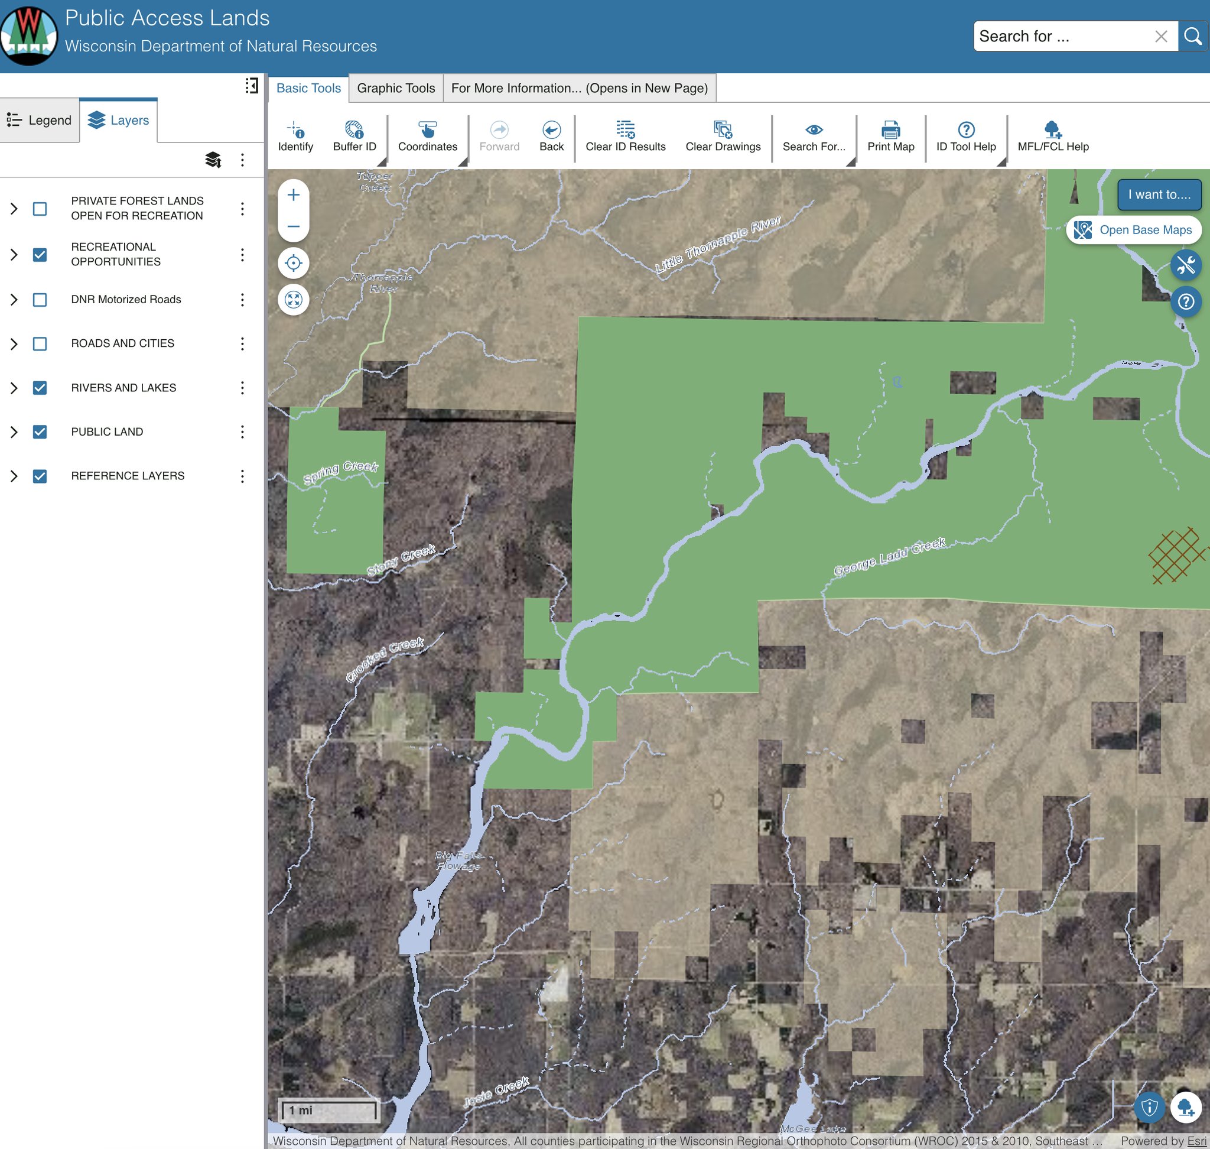The image size is (1210, 1149).
Task: Open the Esri link
Action: pos(1197,1141)
